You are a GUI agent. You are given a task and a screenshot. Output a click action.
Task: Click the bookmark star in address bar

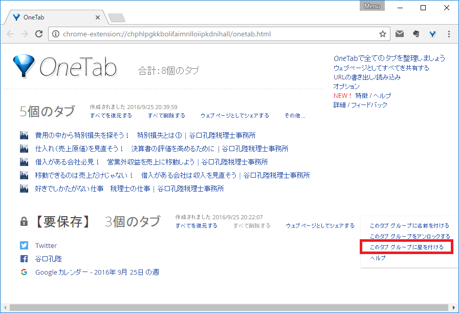pos(382,34)
